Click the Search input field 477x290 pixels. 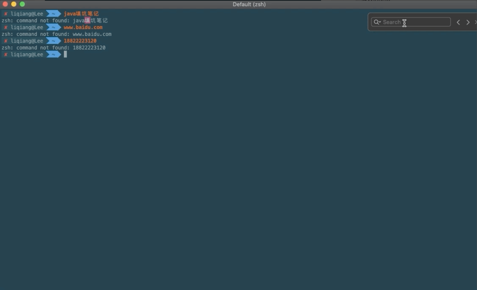411,22
